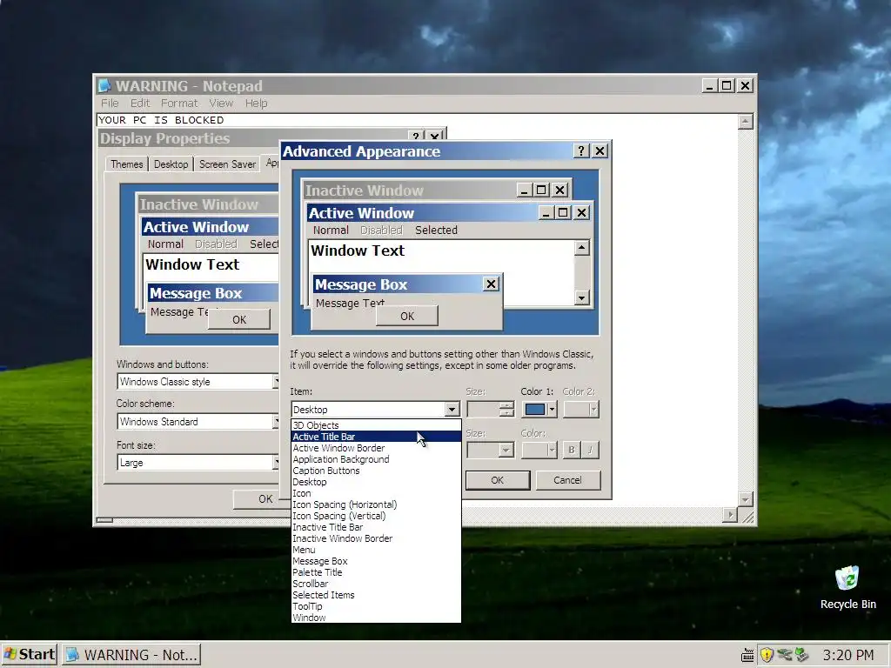Choose Inactive Window Border entry

point(376,538)
